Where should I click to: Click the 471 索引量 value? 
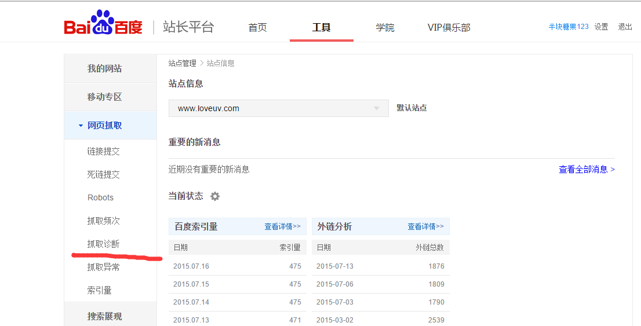(295, 320)
